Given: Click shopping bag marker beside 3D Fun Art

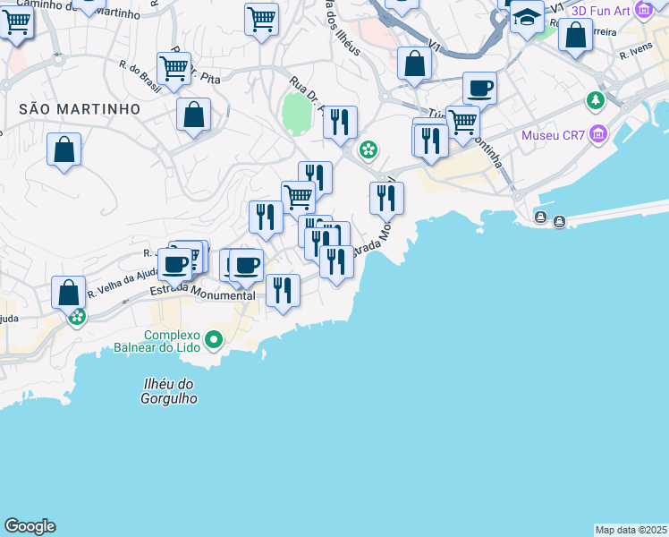Looking at the screenshot, I should pyautogui.click(x=577, y=37).
